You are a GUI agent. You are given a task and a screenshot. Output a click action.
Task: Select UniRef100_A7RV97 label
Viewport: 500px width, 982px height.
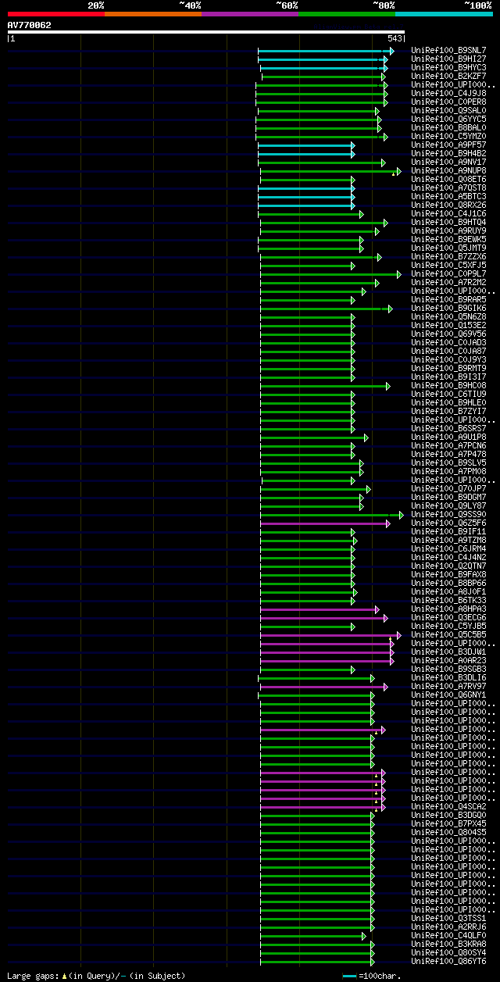click(448, 687)
